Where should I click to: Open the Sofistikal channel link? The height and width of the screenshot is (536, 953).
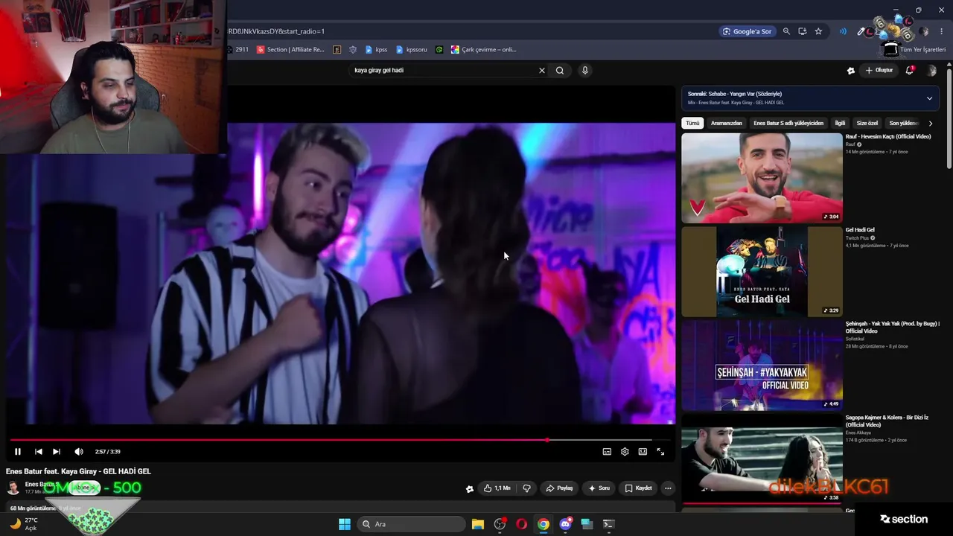[855, 339]
